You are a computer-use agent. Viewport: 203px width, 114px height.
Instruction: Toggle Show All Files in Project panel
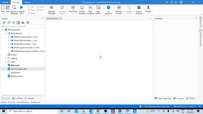point(18,22)
